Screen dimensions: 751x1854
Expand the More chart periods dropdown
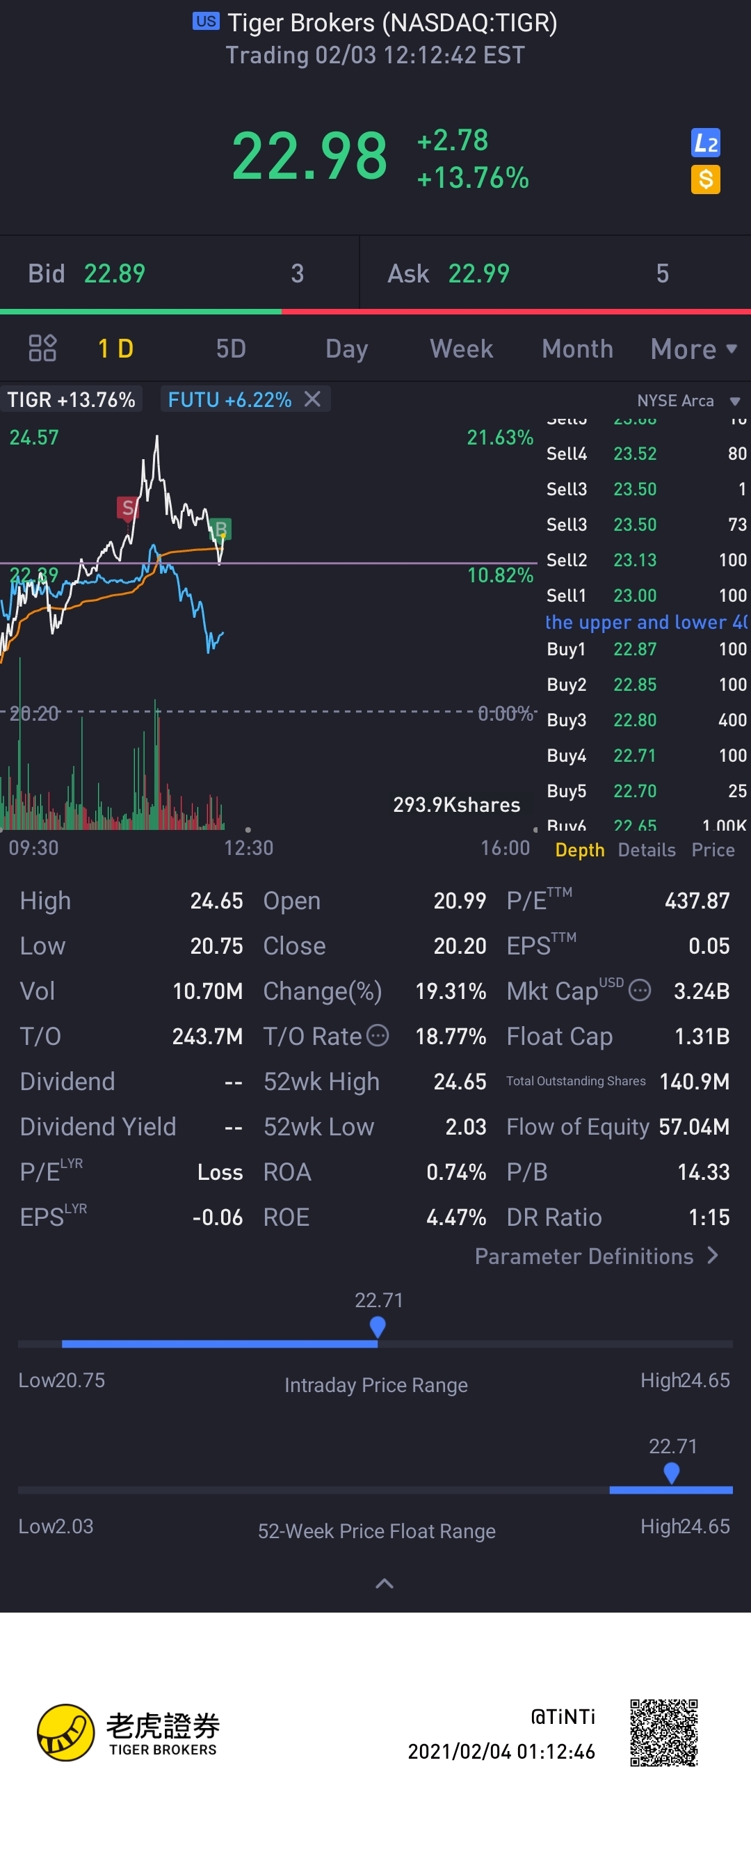tap(693, 349)
